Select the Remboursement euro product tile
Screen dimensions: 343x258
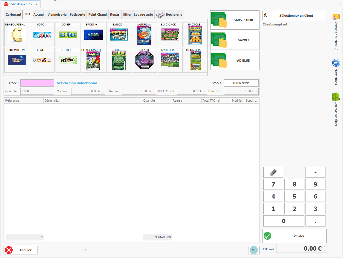[17, 35]
